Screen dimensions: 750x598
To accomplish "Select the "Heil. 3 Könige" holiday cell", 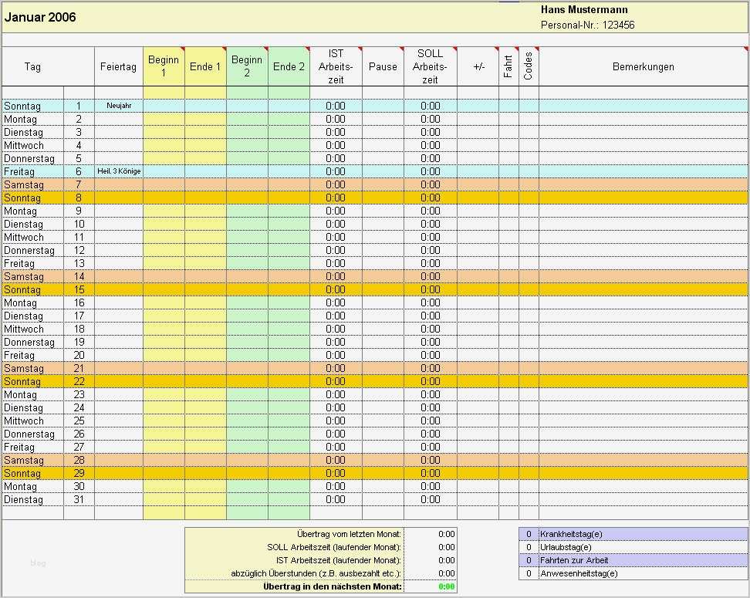I will coord(117,171).
